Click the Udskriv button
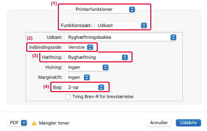207x131 pixels. click(188, 123)
